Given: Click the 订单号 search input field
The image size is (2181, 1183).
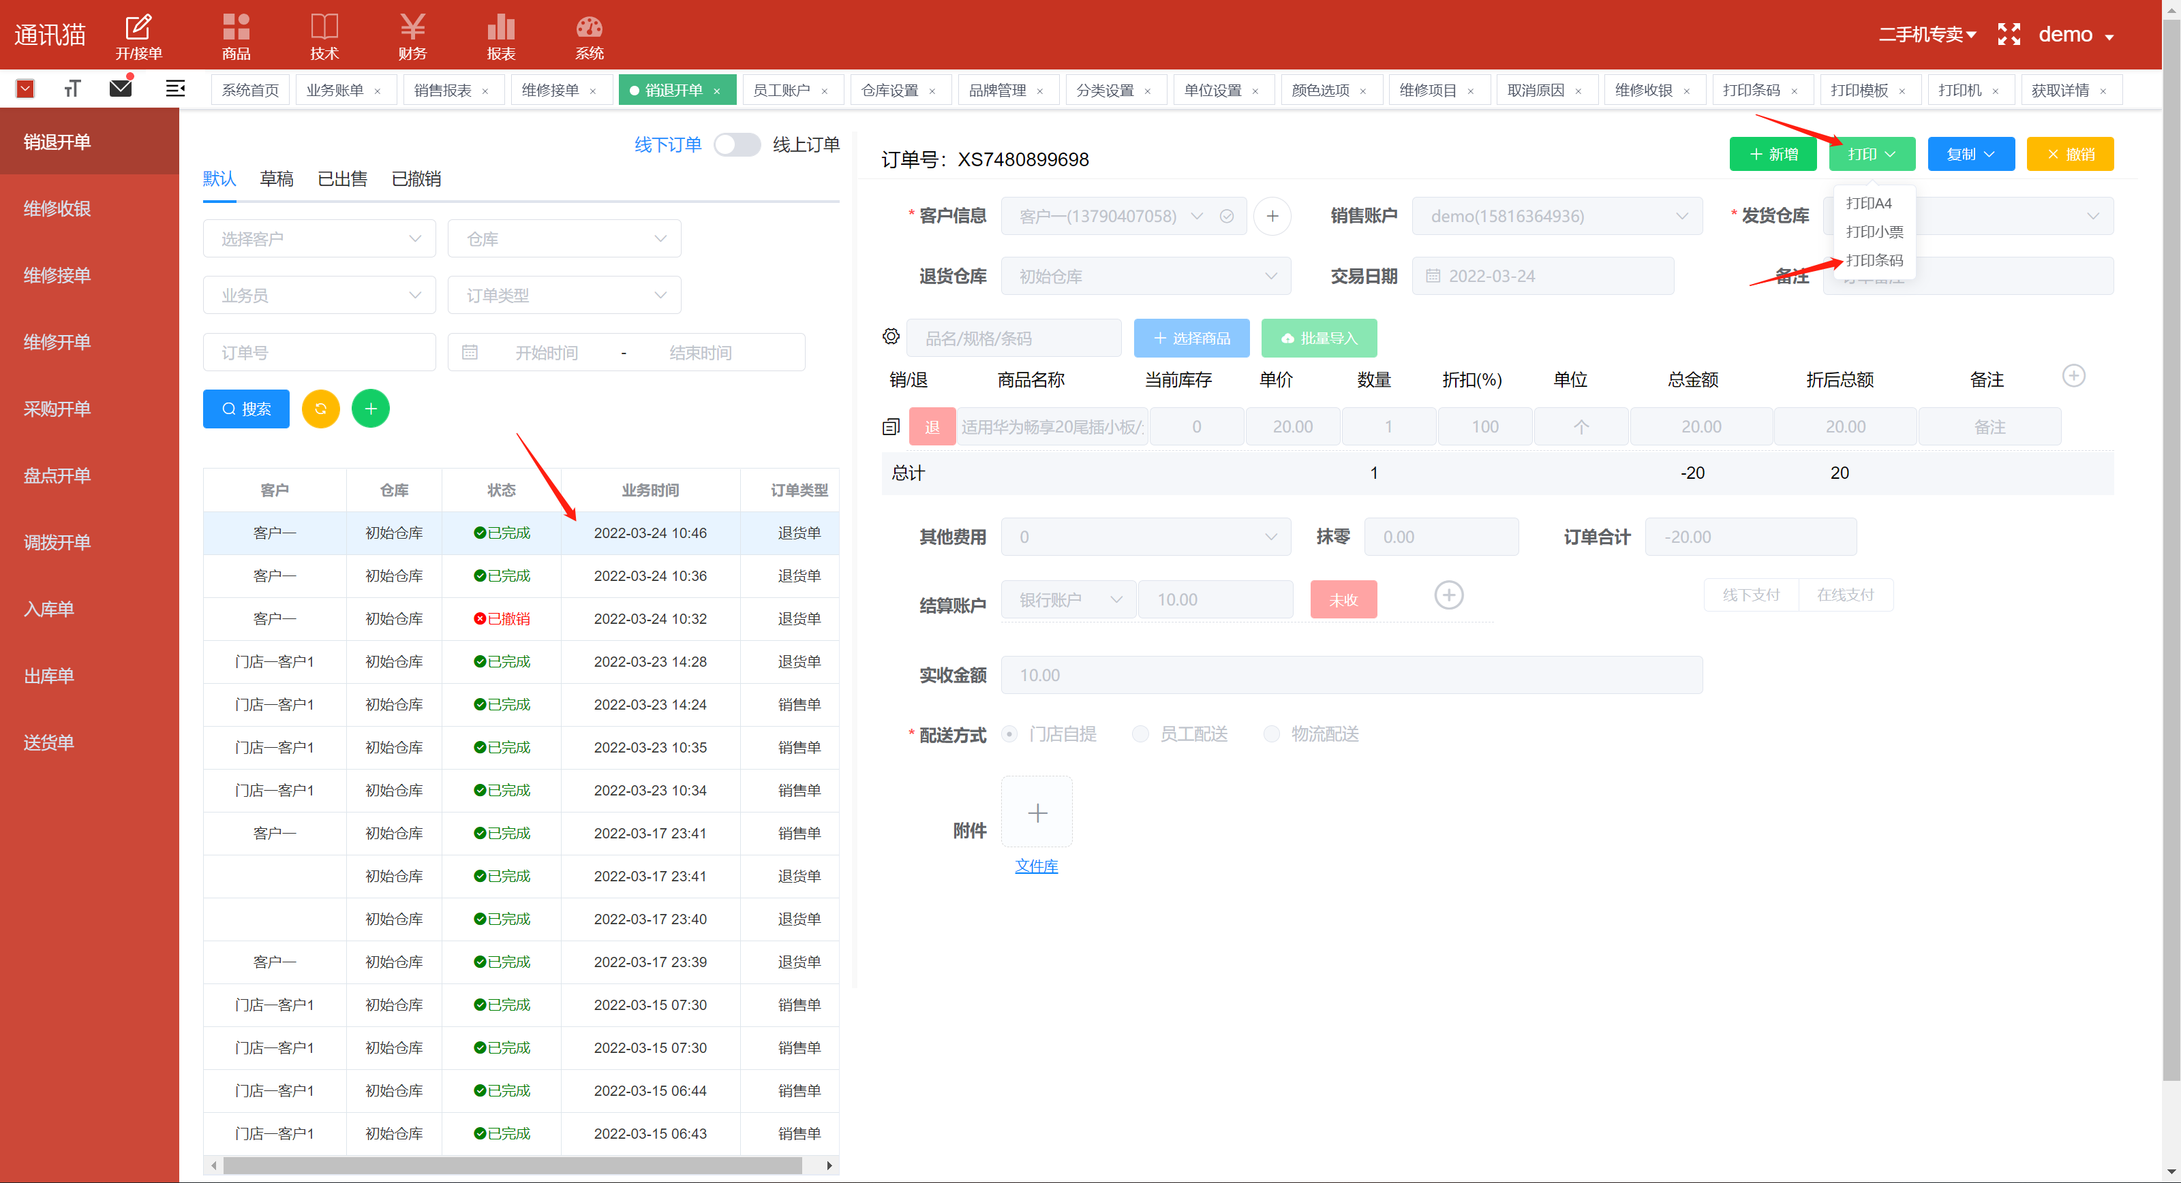Looking at the screenshot, I should pos(319,352).
